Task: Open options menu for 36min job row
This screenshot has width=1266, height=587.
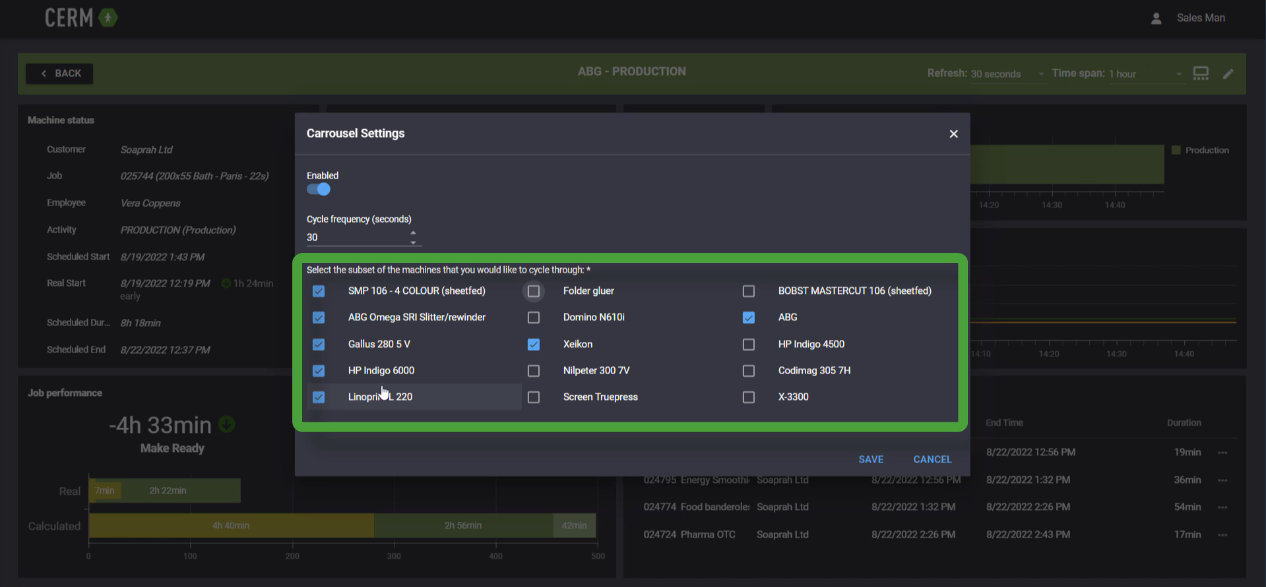Action: click(x=1222, y=480)
